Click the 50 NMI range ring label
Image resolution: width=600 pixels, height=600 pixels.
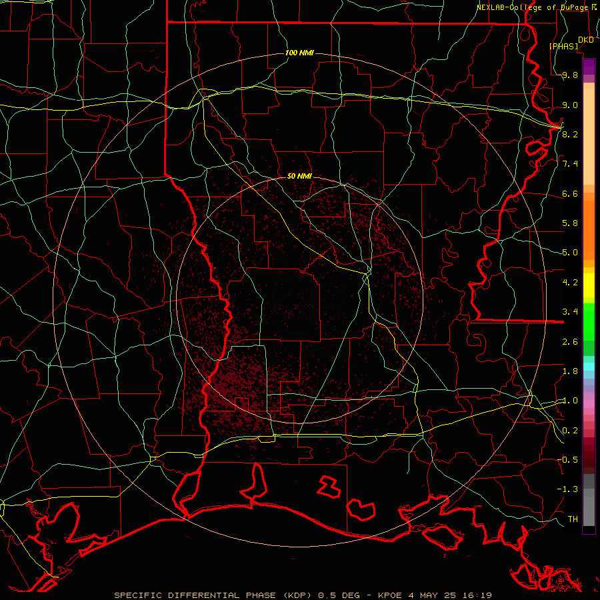click(x=299, y=176)
